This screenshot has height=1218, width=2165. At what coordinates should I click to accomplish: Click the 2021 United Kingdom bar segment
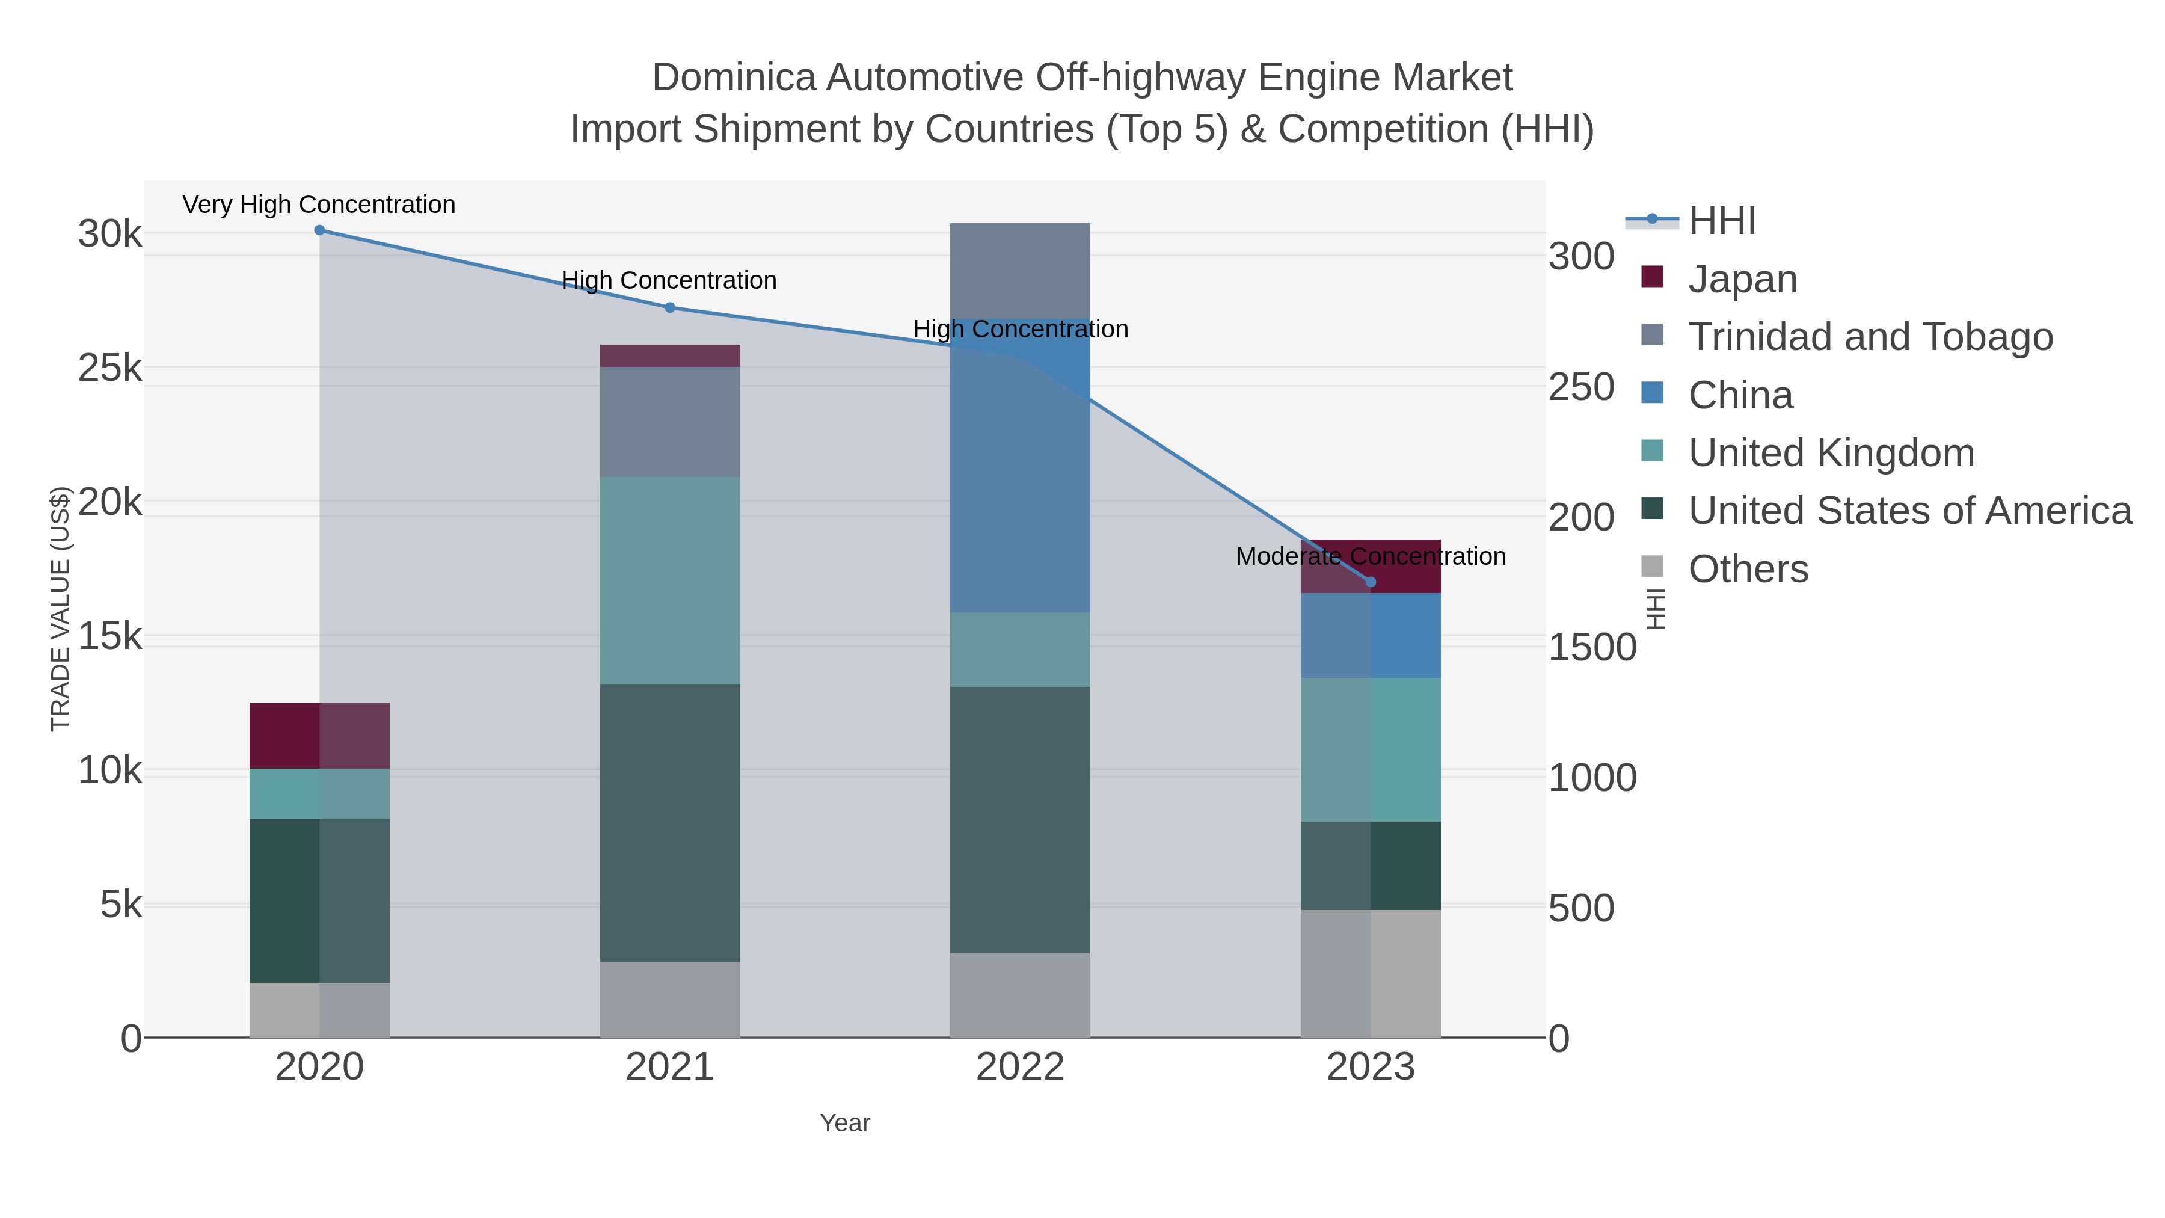click(x=670, y=581)
